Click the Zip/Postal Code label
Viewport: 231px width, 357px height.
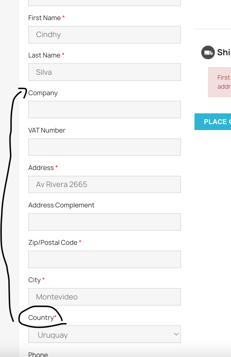[53, 243]
